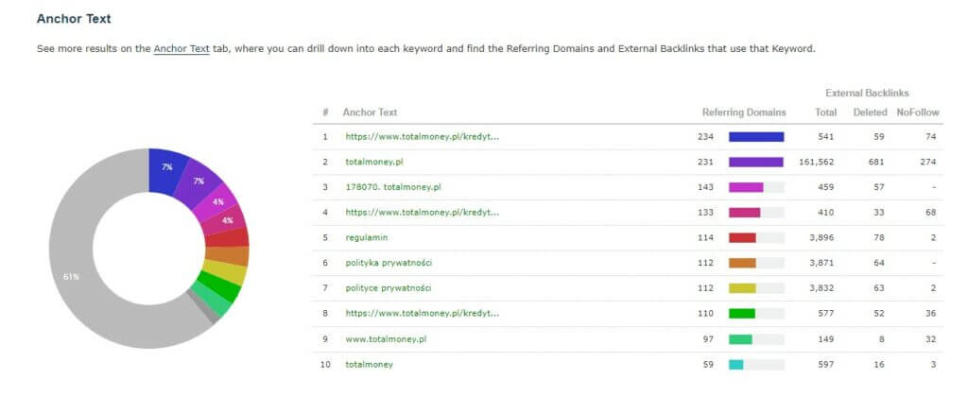
Task: Open the www.totalmoney.pl anchor text link
Action: (x=386, y=338)
